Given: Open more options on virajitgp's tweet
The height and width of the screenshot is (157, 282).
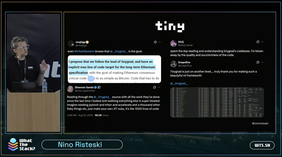Looking at the screenshot, I should (x=160, y=42).
